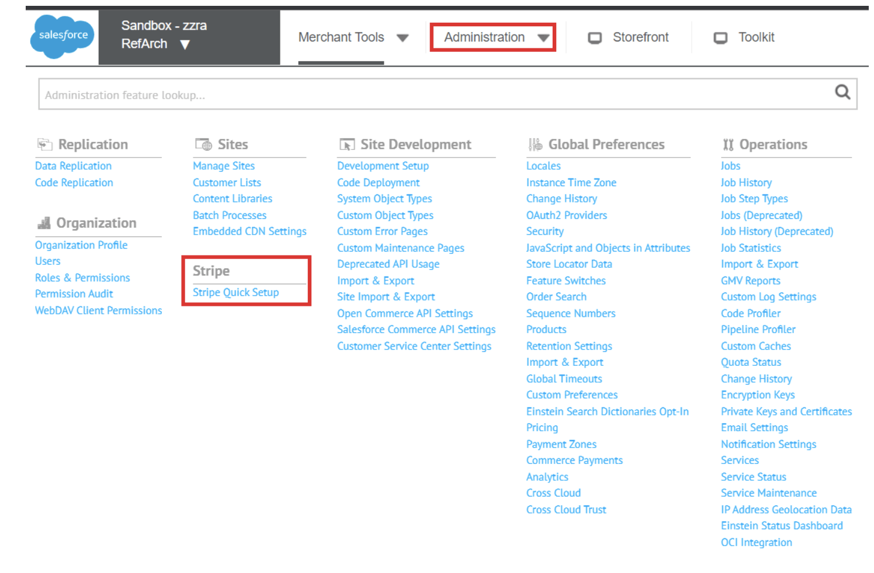Image resolution: width=874 pixels, height=573 pixels.
Task: Open Custom Maintenance Pages
Action: (x=401, y=248)
